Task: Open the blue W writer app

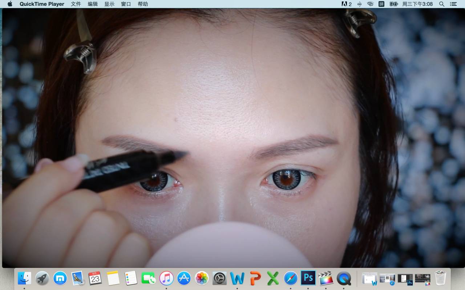Action: pos(237,278)
